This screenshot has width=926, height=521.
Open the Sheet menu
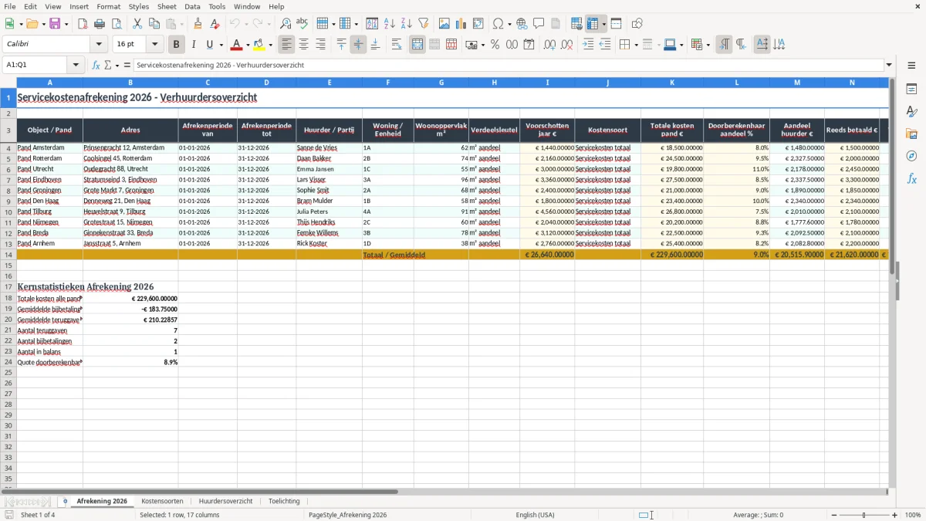point(167,6)
